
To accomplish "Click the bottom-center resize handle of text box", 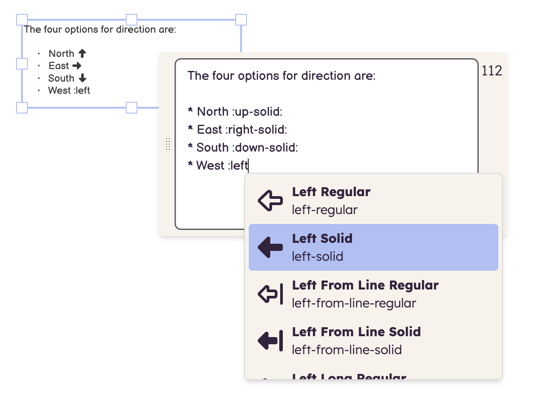I will click(132, 108).
